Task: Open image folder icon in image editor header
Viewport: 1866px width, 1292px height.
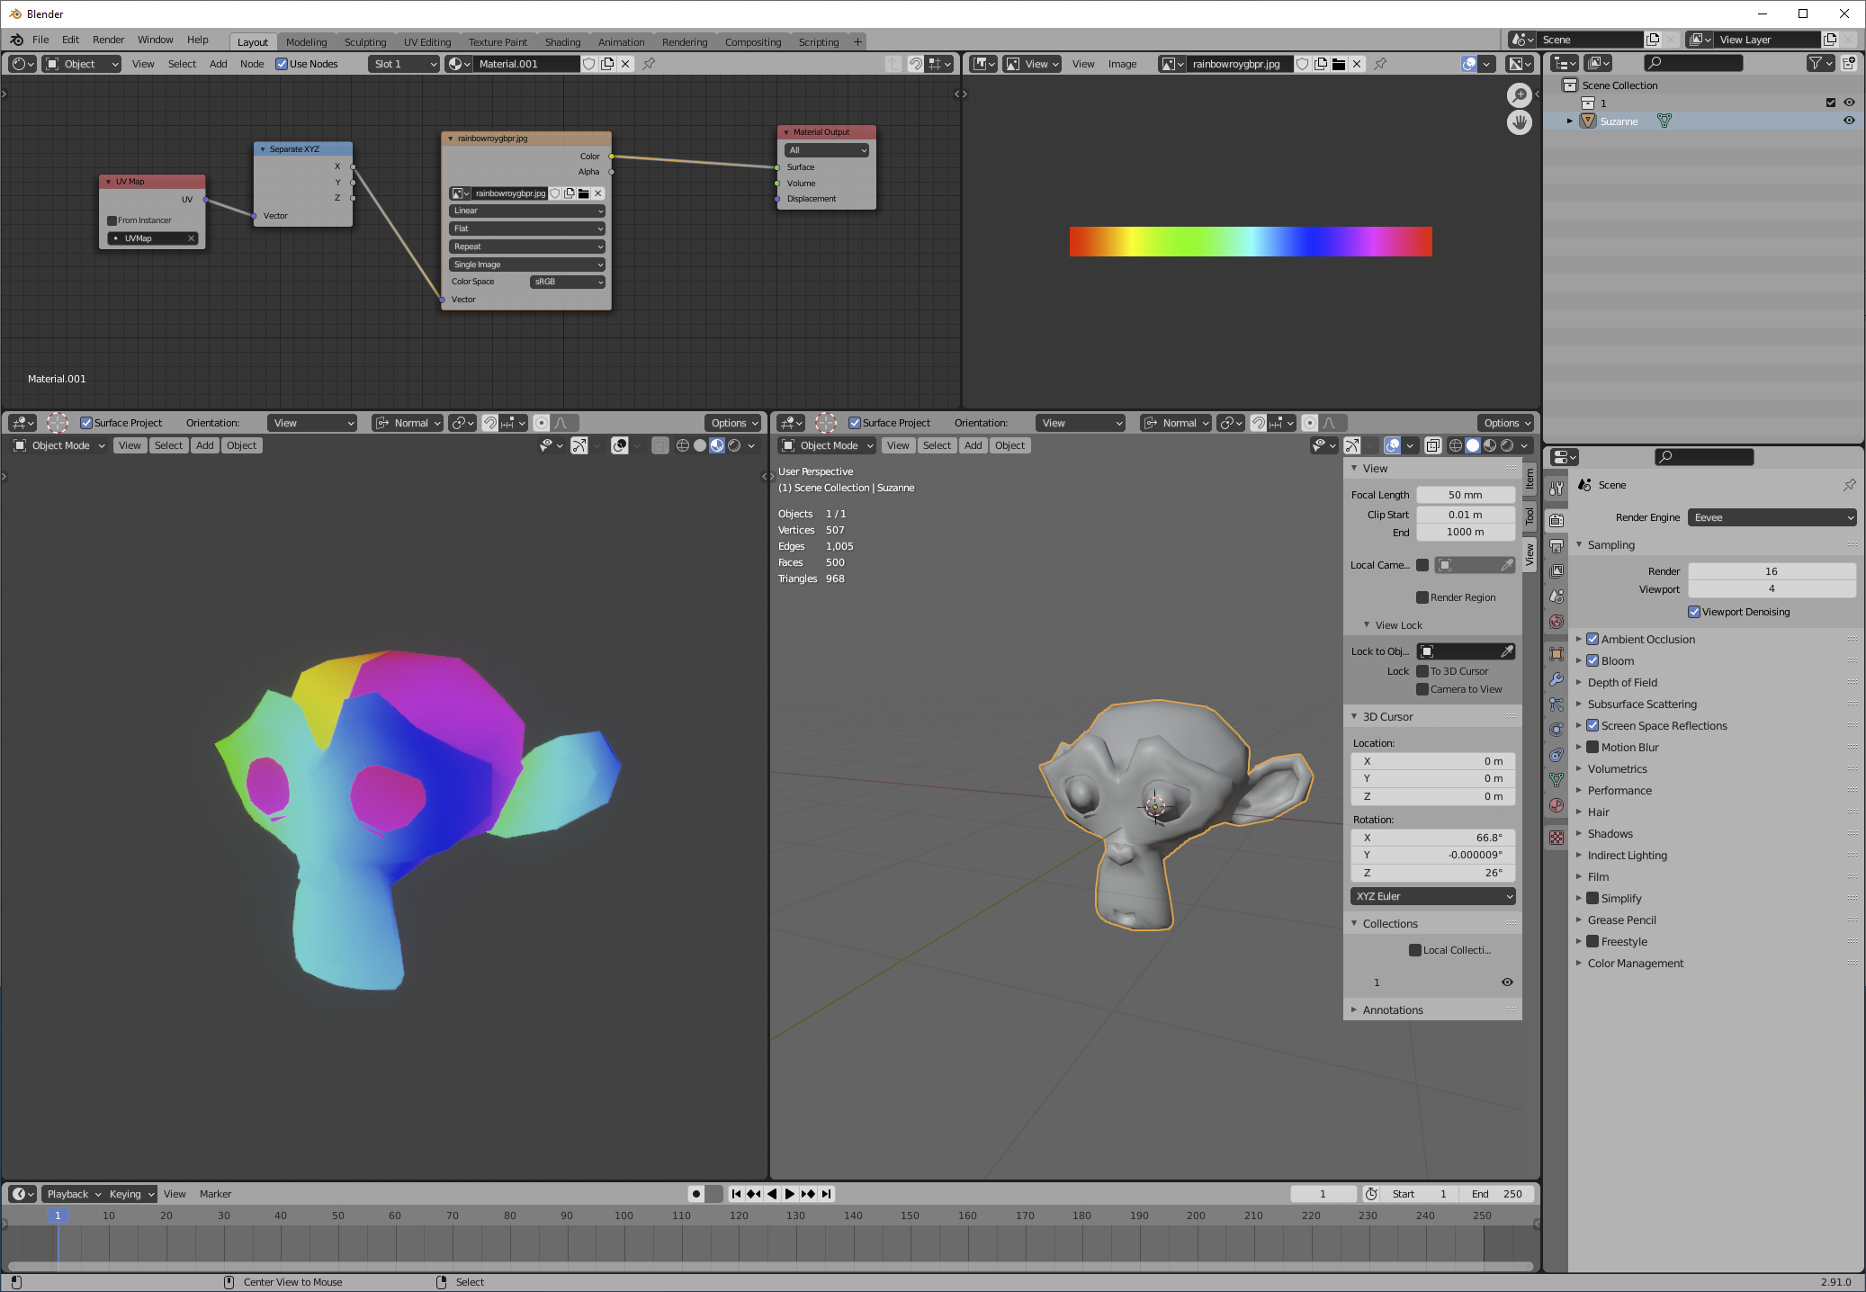Action: 1339,64
